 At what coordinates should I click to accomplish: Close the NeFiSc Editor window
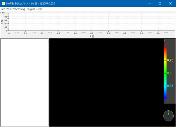point(170,3)
